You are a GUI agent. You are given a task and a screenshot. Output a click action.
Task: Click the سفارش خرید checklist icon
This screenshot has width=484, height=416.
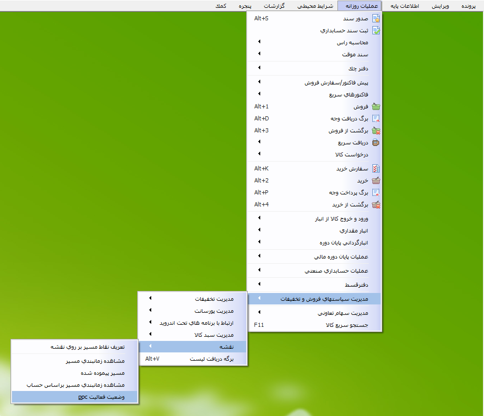click(376, 168)
